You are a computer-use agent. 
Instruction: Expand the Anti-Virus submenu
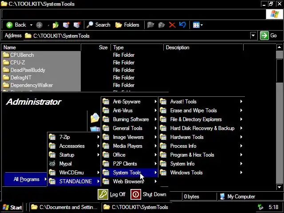click(130, 110)
